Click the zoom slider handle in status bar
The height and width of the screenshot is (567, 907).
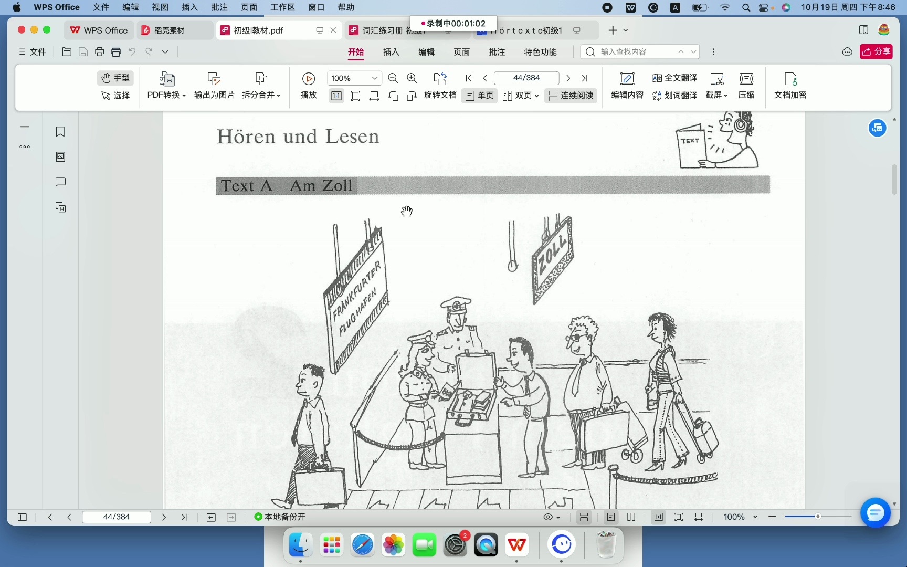[817, 517]
